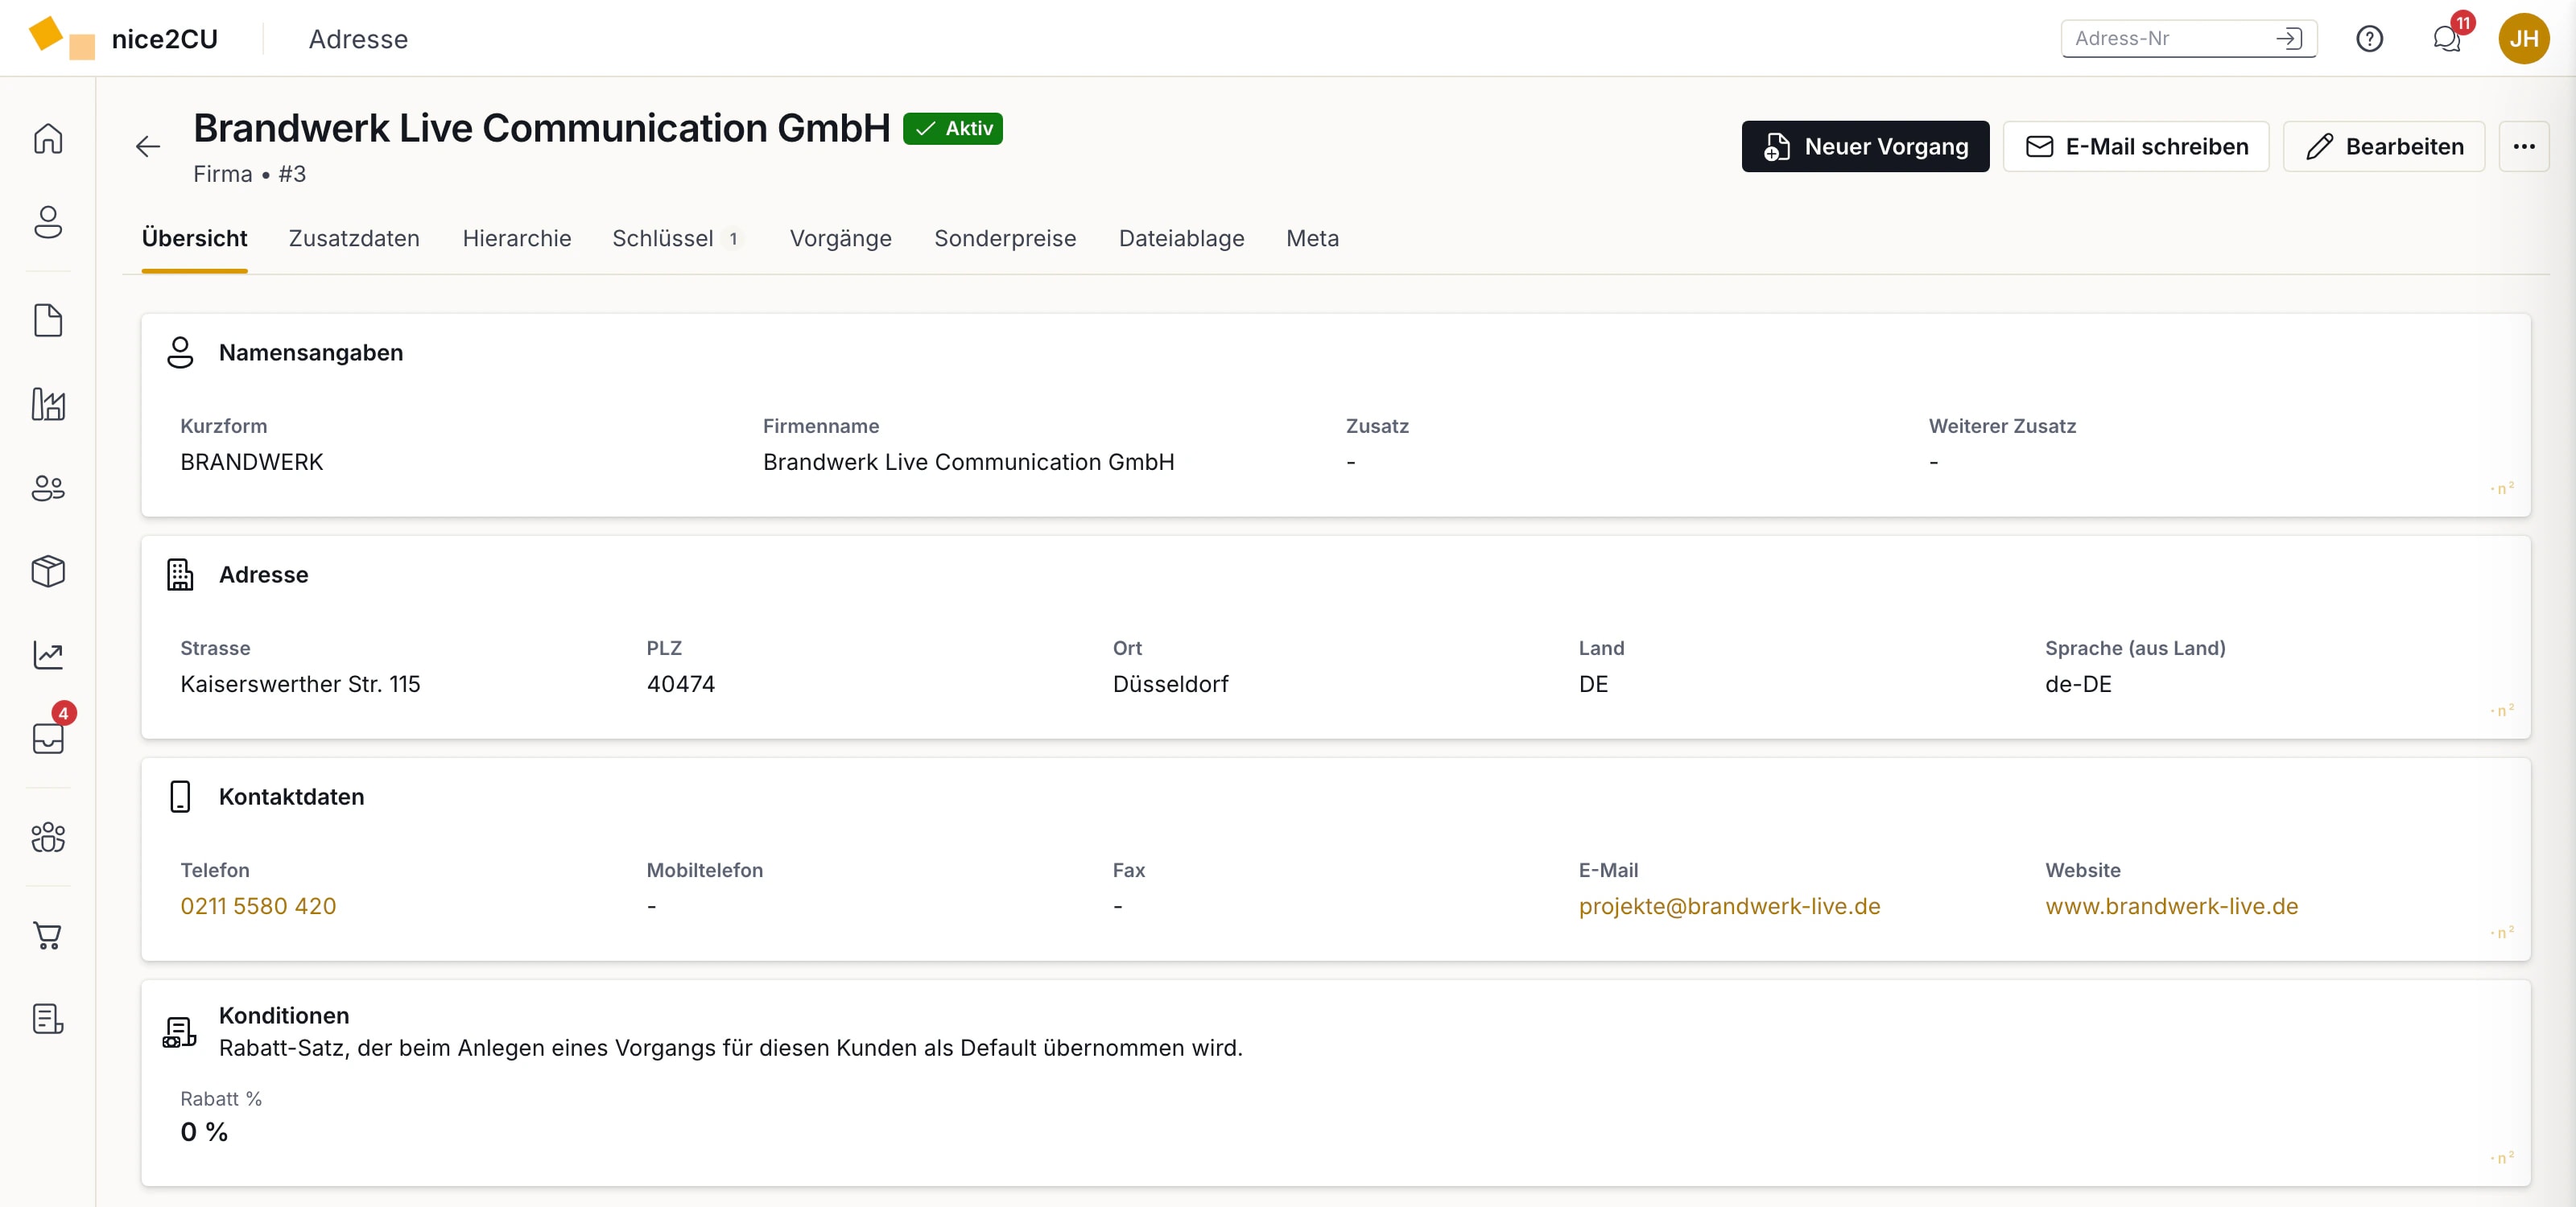This screenshot has width=2576, height=1207.
Task: Click the 0 % Rabatt value
Action: (x=204, y=1132)
